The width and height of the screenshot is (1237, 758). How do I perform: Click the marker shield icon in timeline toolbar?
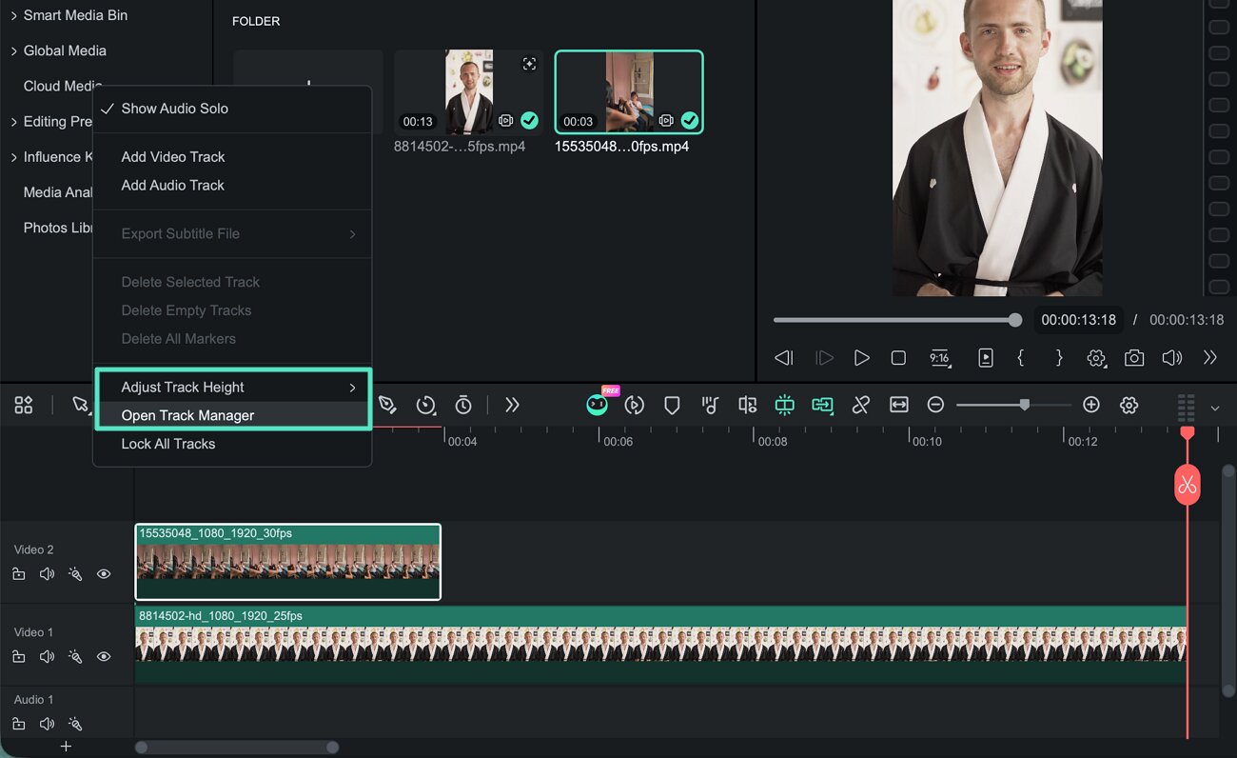pyautogui.click(x=672, y=406)
